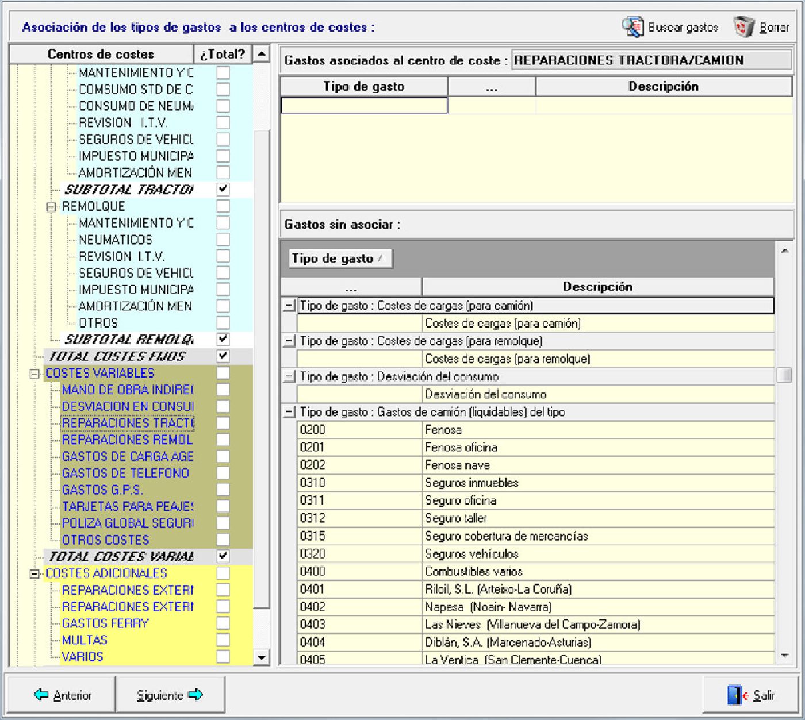
Task: Uncheck the TOTAL COSTES FIJOS checkbox
Action: coord(223,356)
